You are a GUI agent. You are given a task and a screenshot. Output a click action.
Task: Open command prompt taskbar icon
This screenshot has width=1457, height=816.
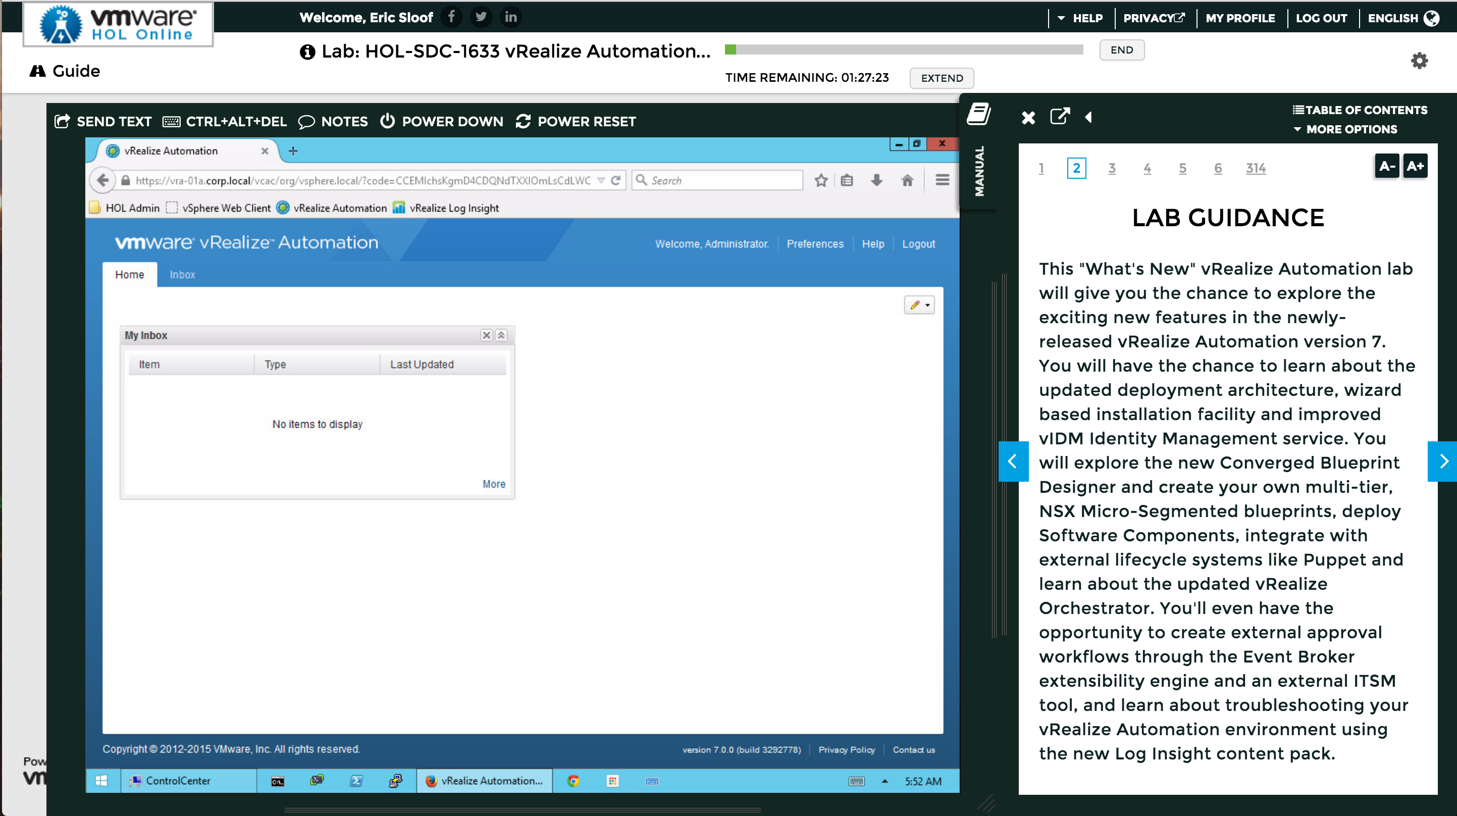tap(278, 782)
